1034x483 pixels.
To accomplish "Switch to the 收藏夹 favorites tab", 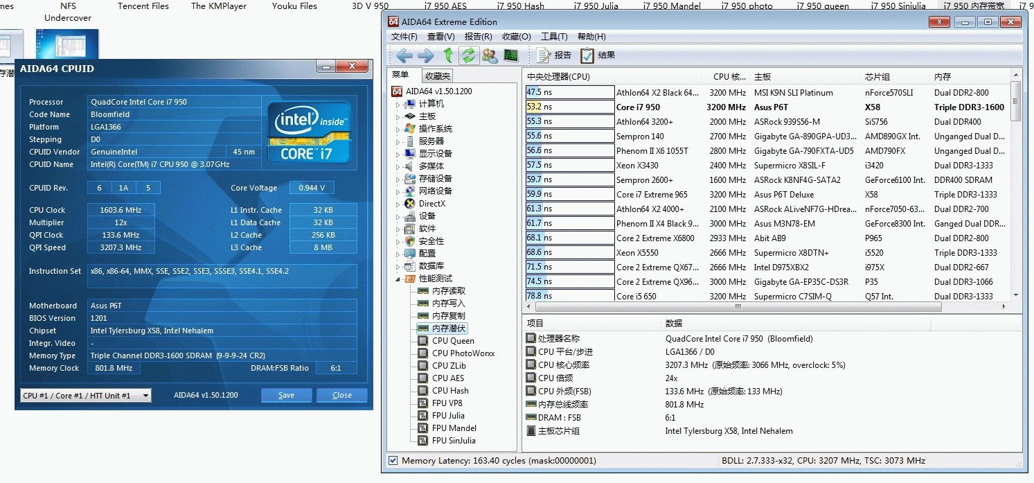I will pos(438,76).
